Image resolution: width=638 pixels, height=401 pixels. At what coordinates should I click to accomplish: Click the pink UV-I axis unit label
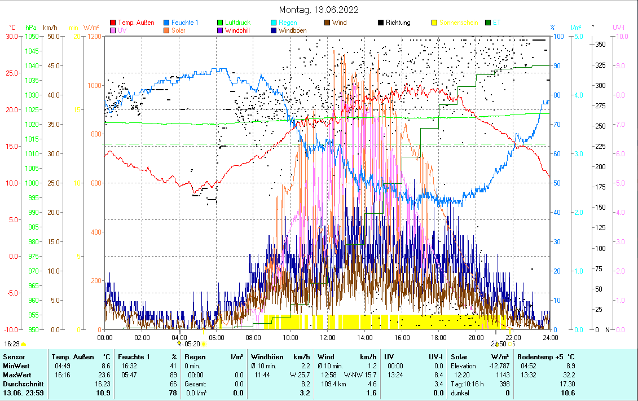click(x=618, y=28)
